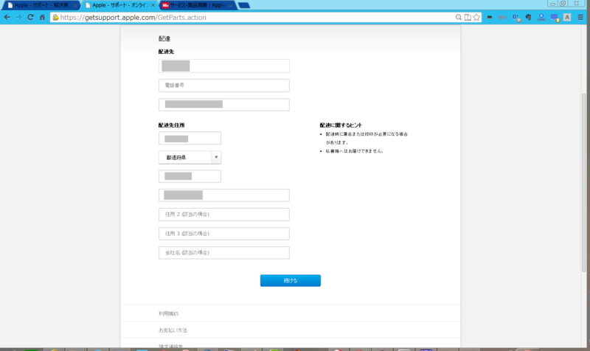Click the 会社名 company name field
The height and width of the screenshot is (351, 590).
point(224,253)
